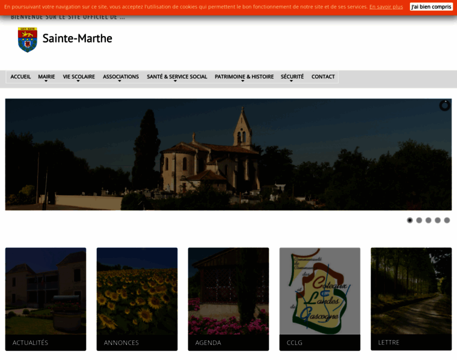Screen dimensions: 457x360
Task: Click the church slideshow image
Action: 228,154
